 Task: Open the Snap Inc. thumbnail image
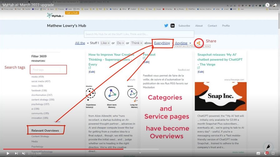point(221,96)
